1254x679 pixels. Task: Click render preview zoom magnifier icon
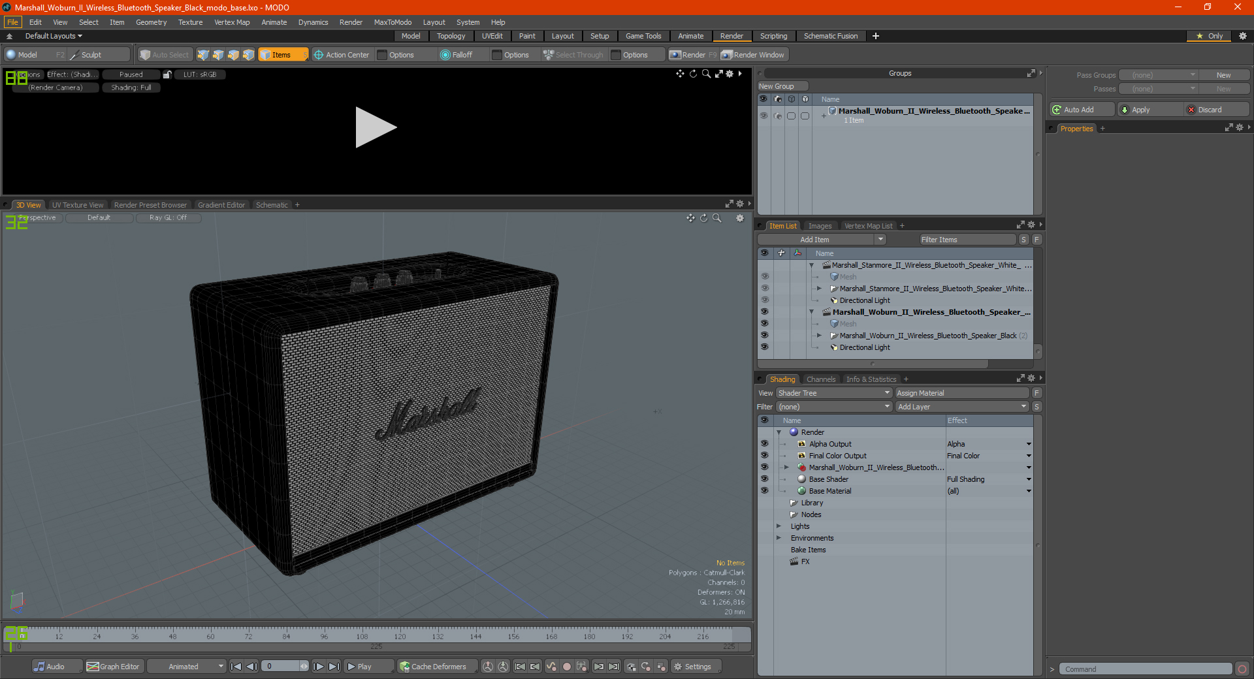tap(706, 74)
